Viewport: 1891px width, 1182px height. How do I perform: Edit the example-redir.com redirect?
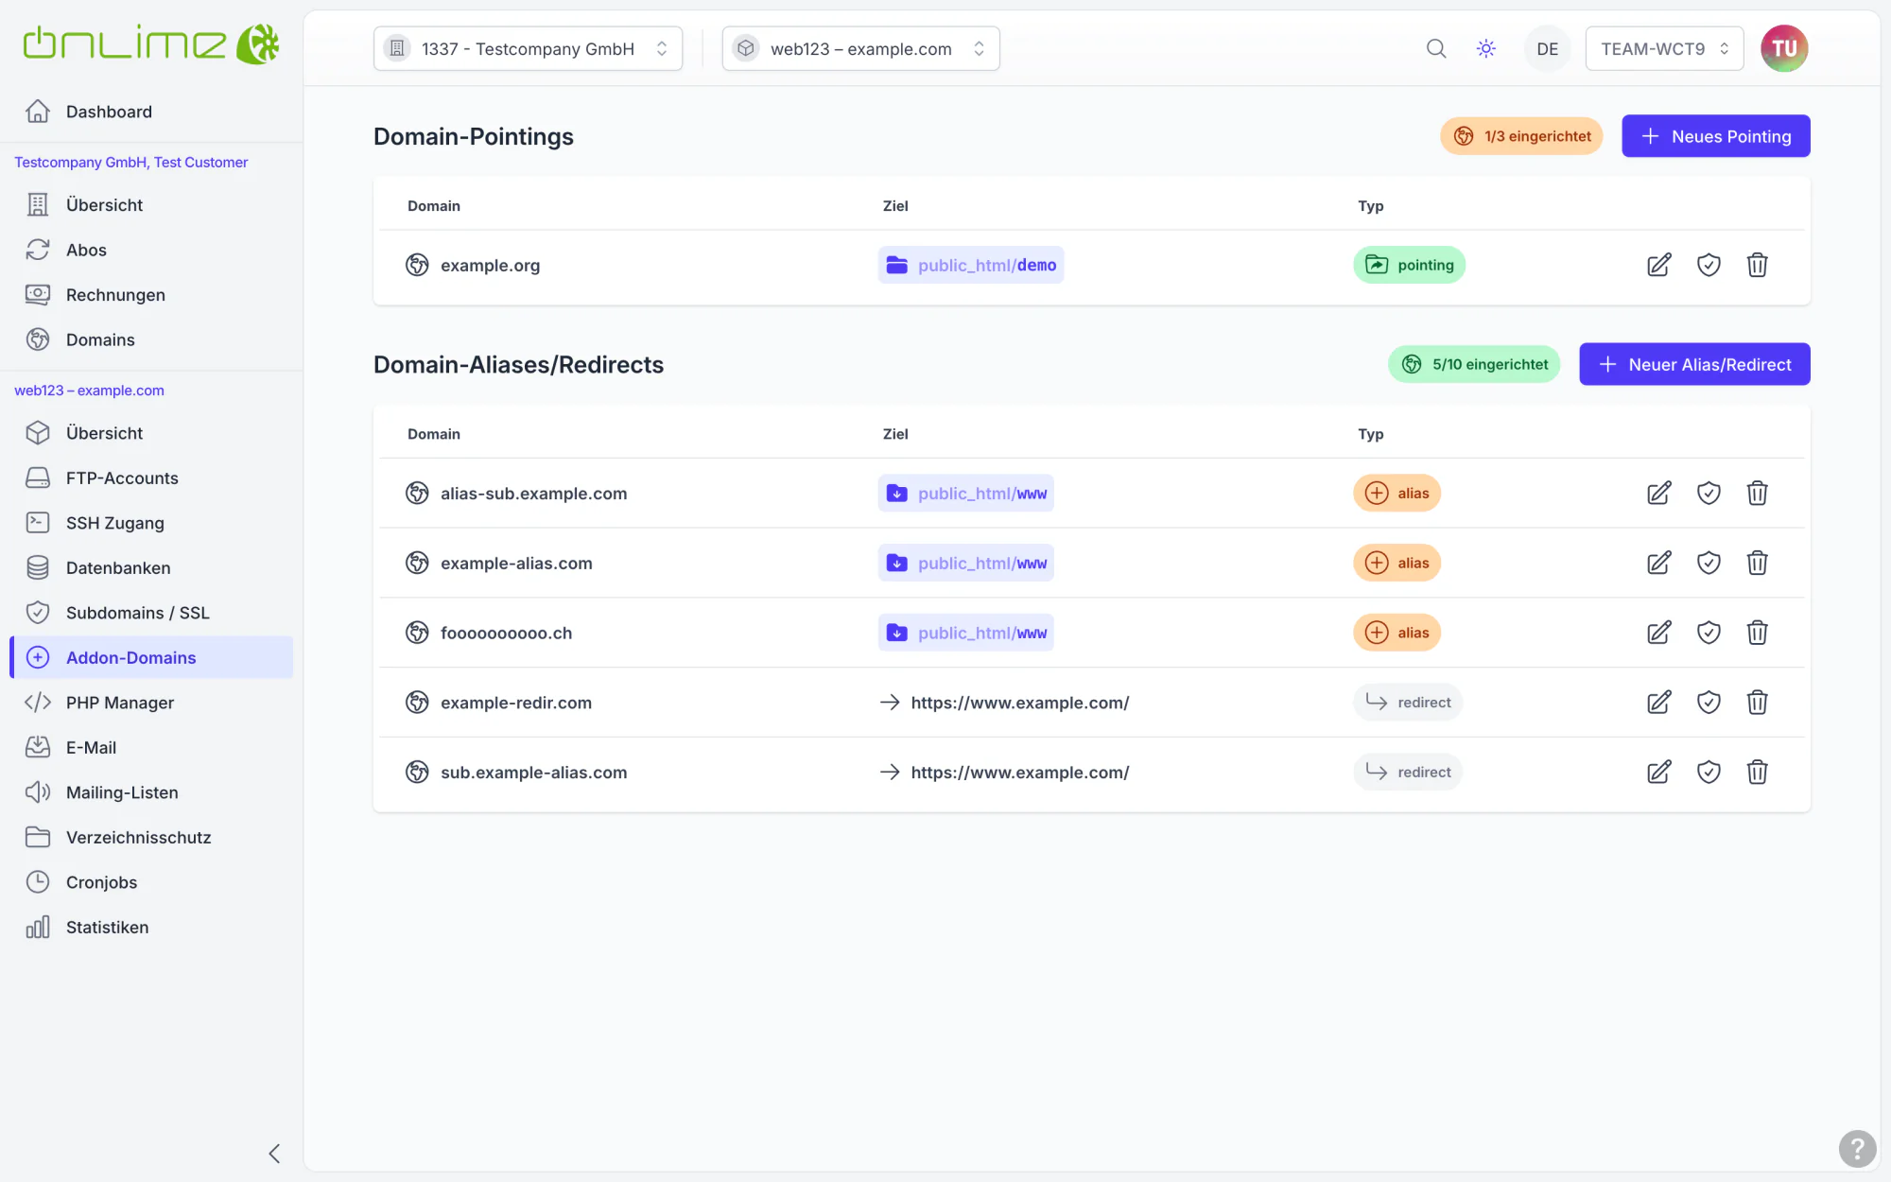[x=1659, y=703]
